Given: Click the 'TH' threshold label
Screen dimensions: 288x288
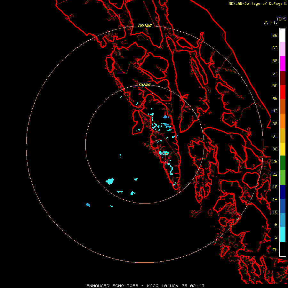Looking at the screenshot, I should pos(275,250).
